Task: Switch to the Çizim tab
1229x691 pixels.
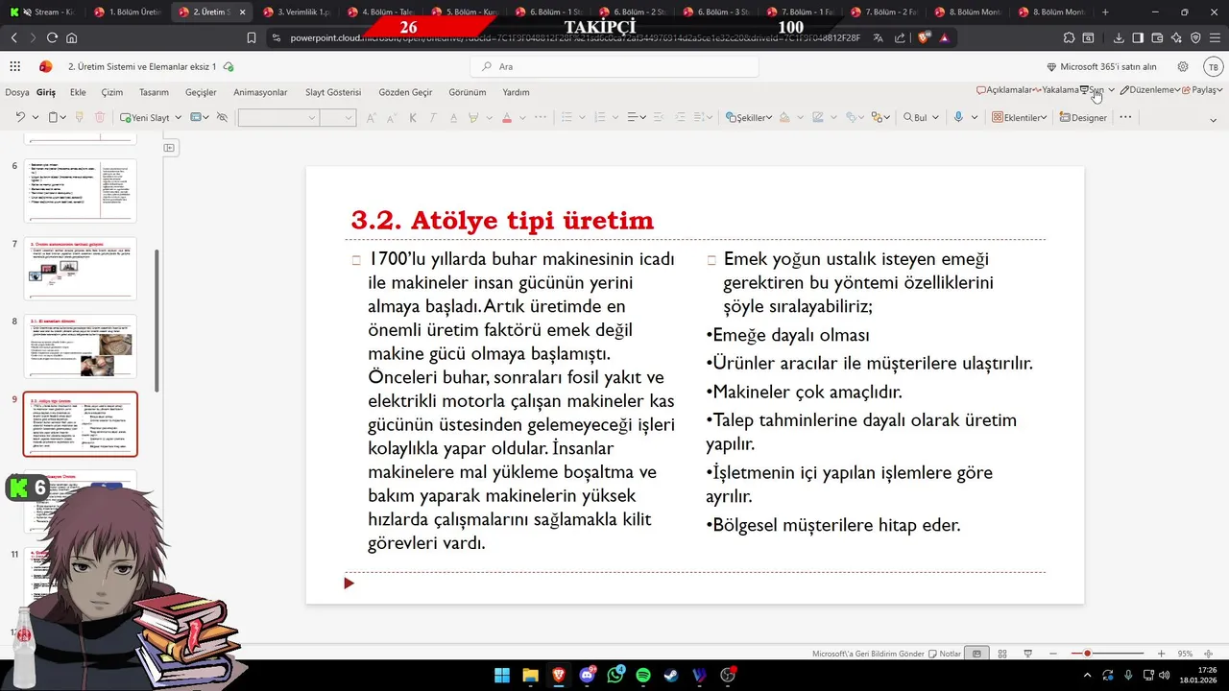Action: click(112, 92)
